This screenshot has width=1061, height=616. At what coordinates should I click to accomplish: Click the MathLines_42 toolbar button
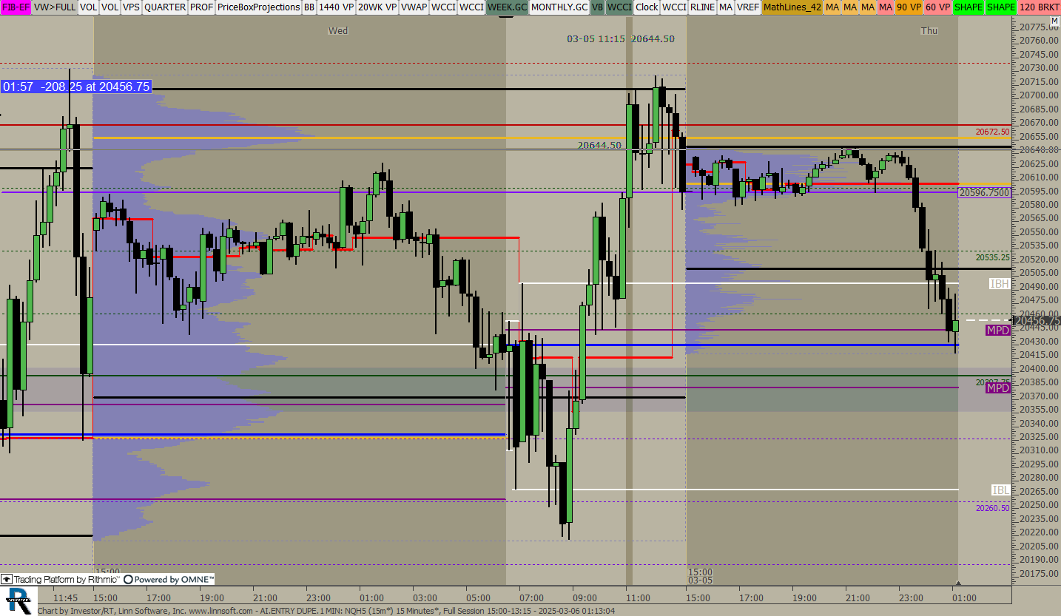792,7
